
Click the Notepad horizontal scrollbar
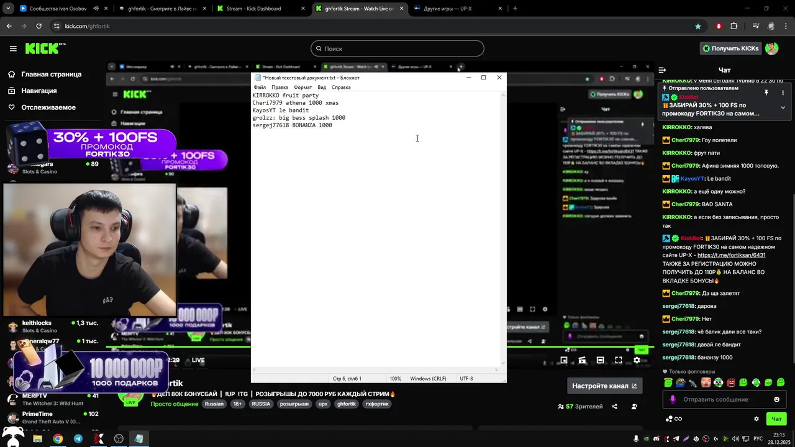tap(376, 369)
